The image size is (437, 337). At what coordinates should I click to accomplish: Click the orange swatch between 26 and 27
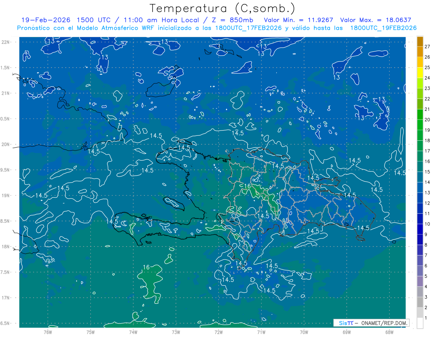pyautogui.click(x=420, y=52)
